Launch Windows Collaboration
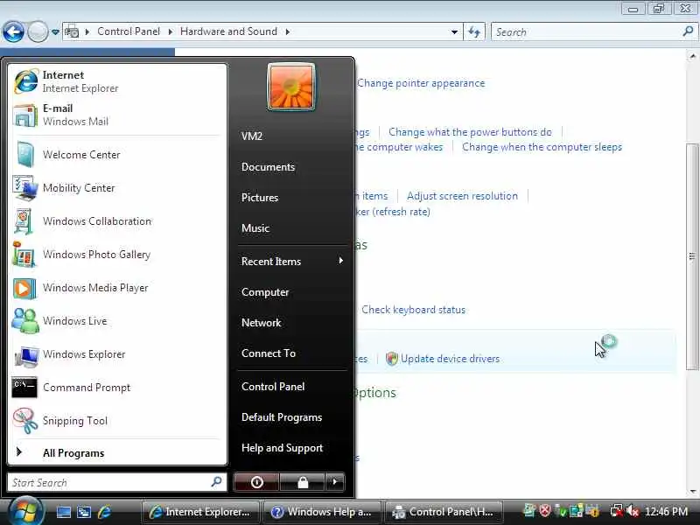Screen dimensions: 700x525 [117, 221]
